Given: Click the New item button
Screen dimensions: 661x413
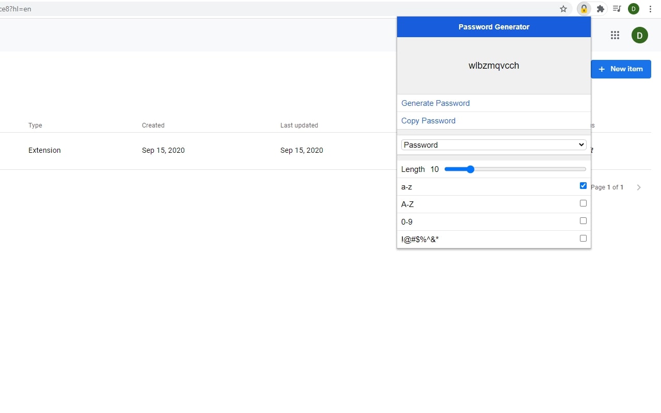Looking at the screenshot, I should click(621, 69).
